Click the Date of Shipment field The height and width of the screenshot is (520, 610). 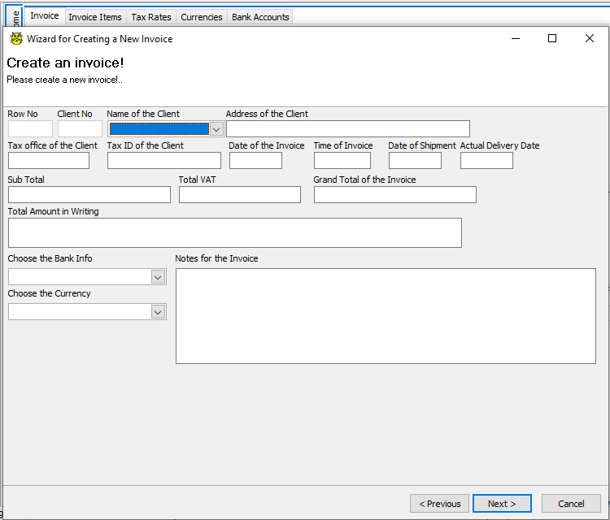pyautogui.click(x=415, y=161)
